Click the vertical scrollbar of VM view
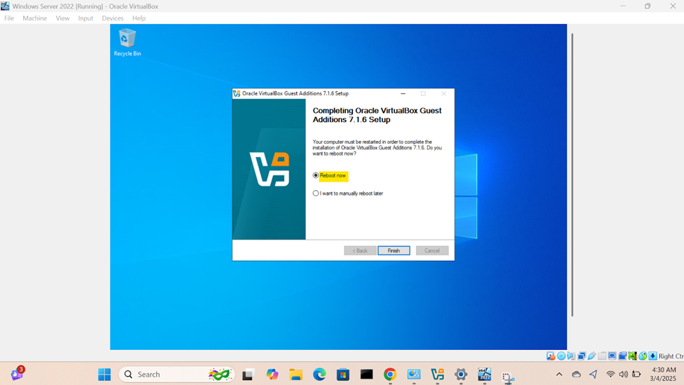 point(572,175)
